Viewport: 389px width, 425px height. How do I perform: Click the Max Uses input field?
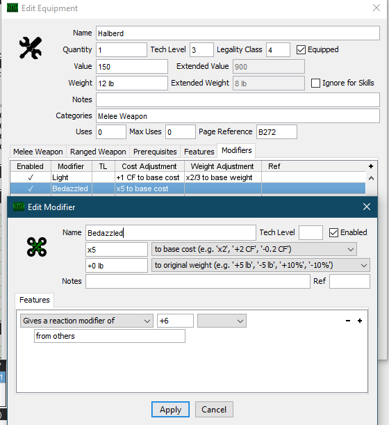(x=181, y=132)
